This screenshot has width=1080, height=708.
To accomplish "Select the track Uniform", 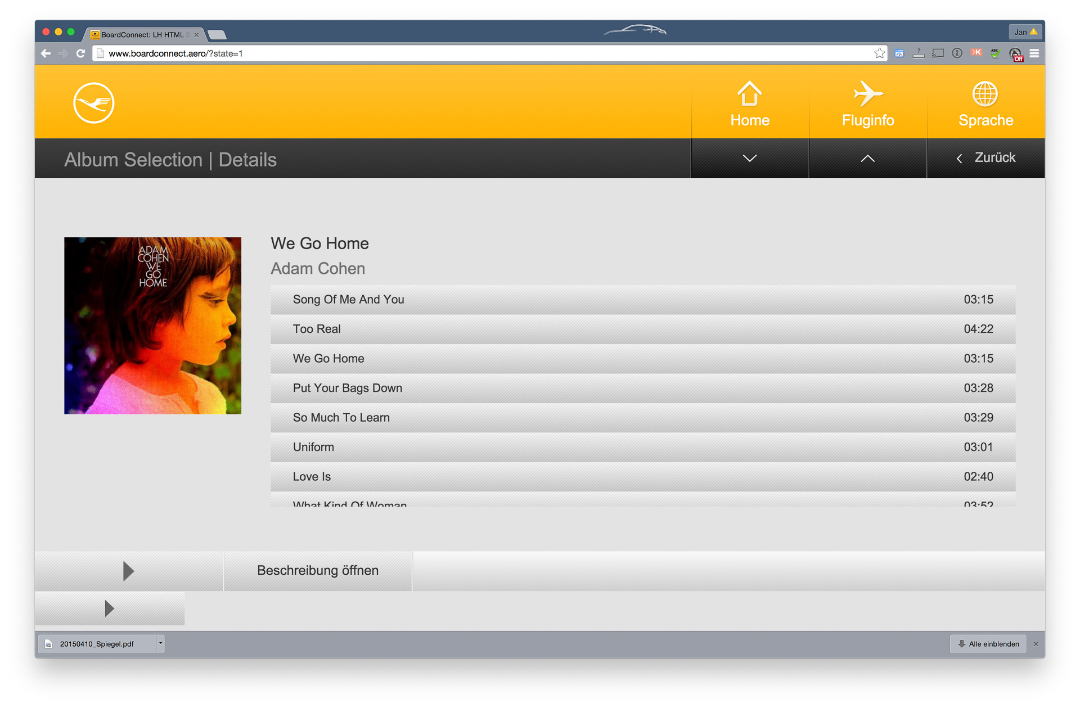I will click(x=643, y=447).
